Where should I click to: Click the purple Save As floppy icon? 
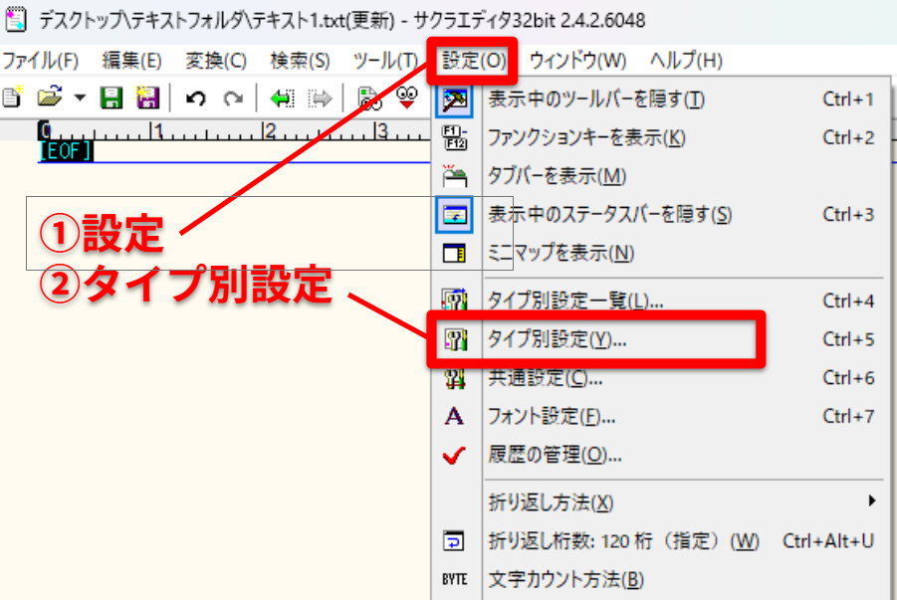(147, 98)
